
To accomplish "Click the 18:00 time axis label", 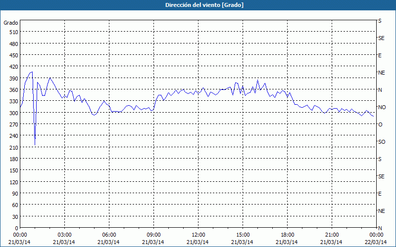I will coord(287,235).
